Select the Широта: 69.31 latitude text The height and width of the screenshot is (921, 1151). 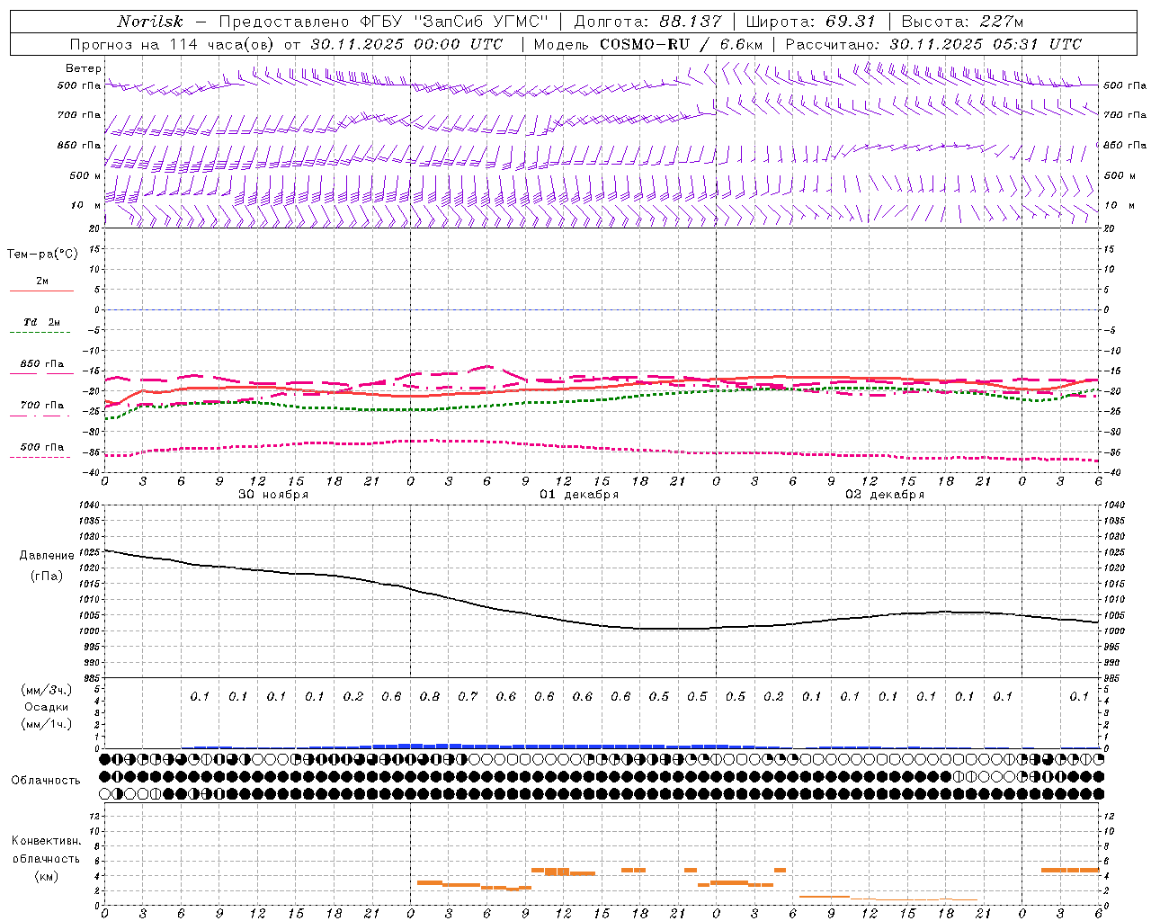[x=810, y=22]
